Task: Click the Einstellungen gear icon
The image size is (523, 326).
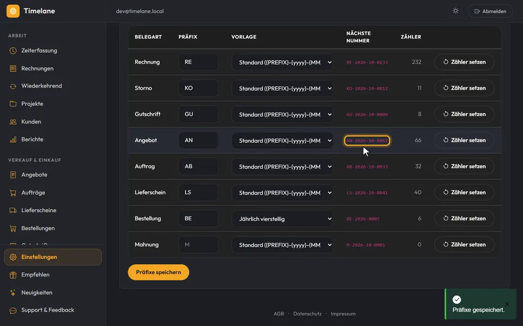Action: click(13, 257)
